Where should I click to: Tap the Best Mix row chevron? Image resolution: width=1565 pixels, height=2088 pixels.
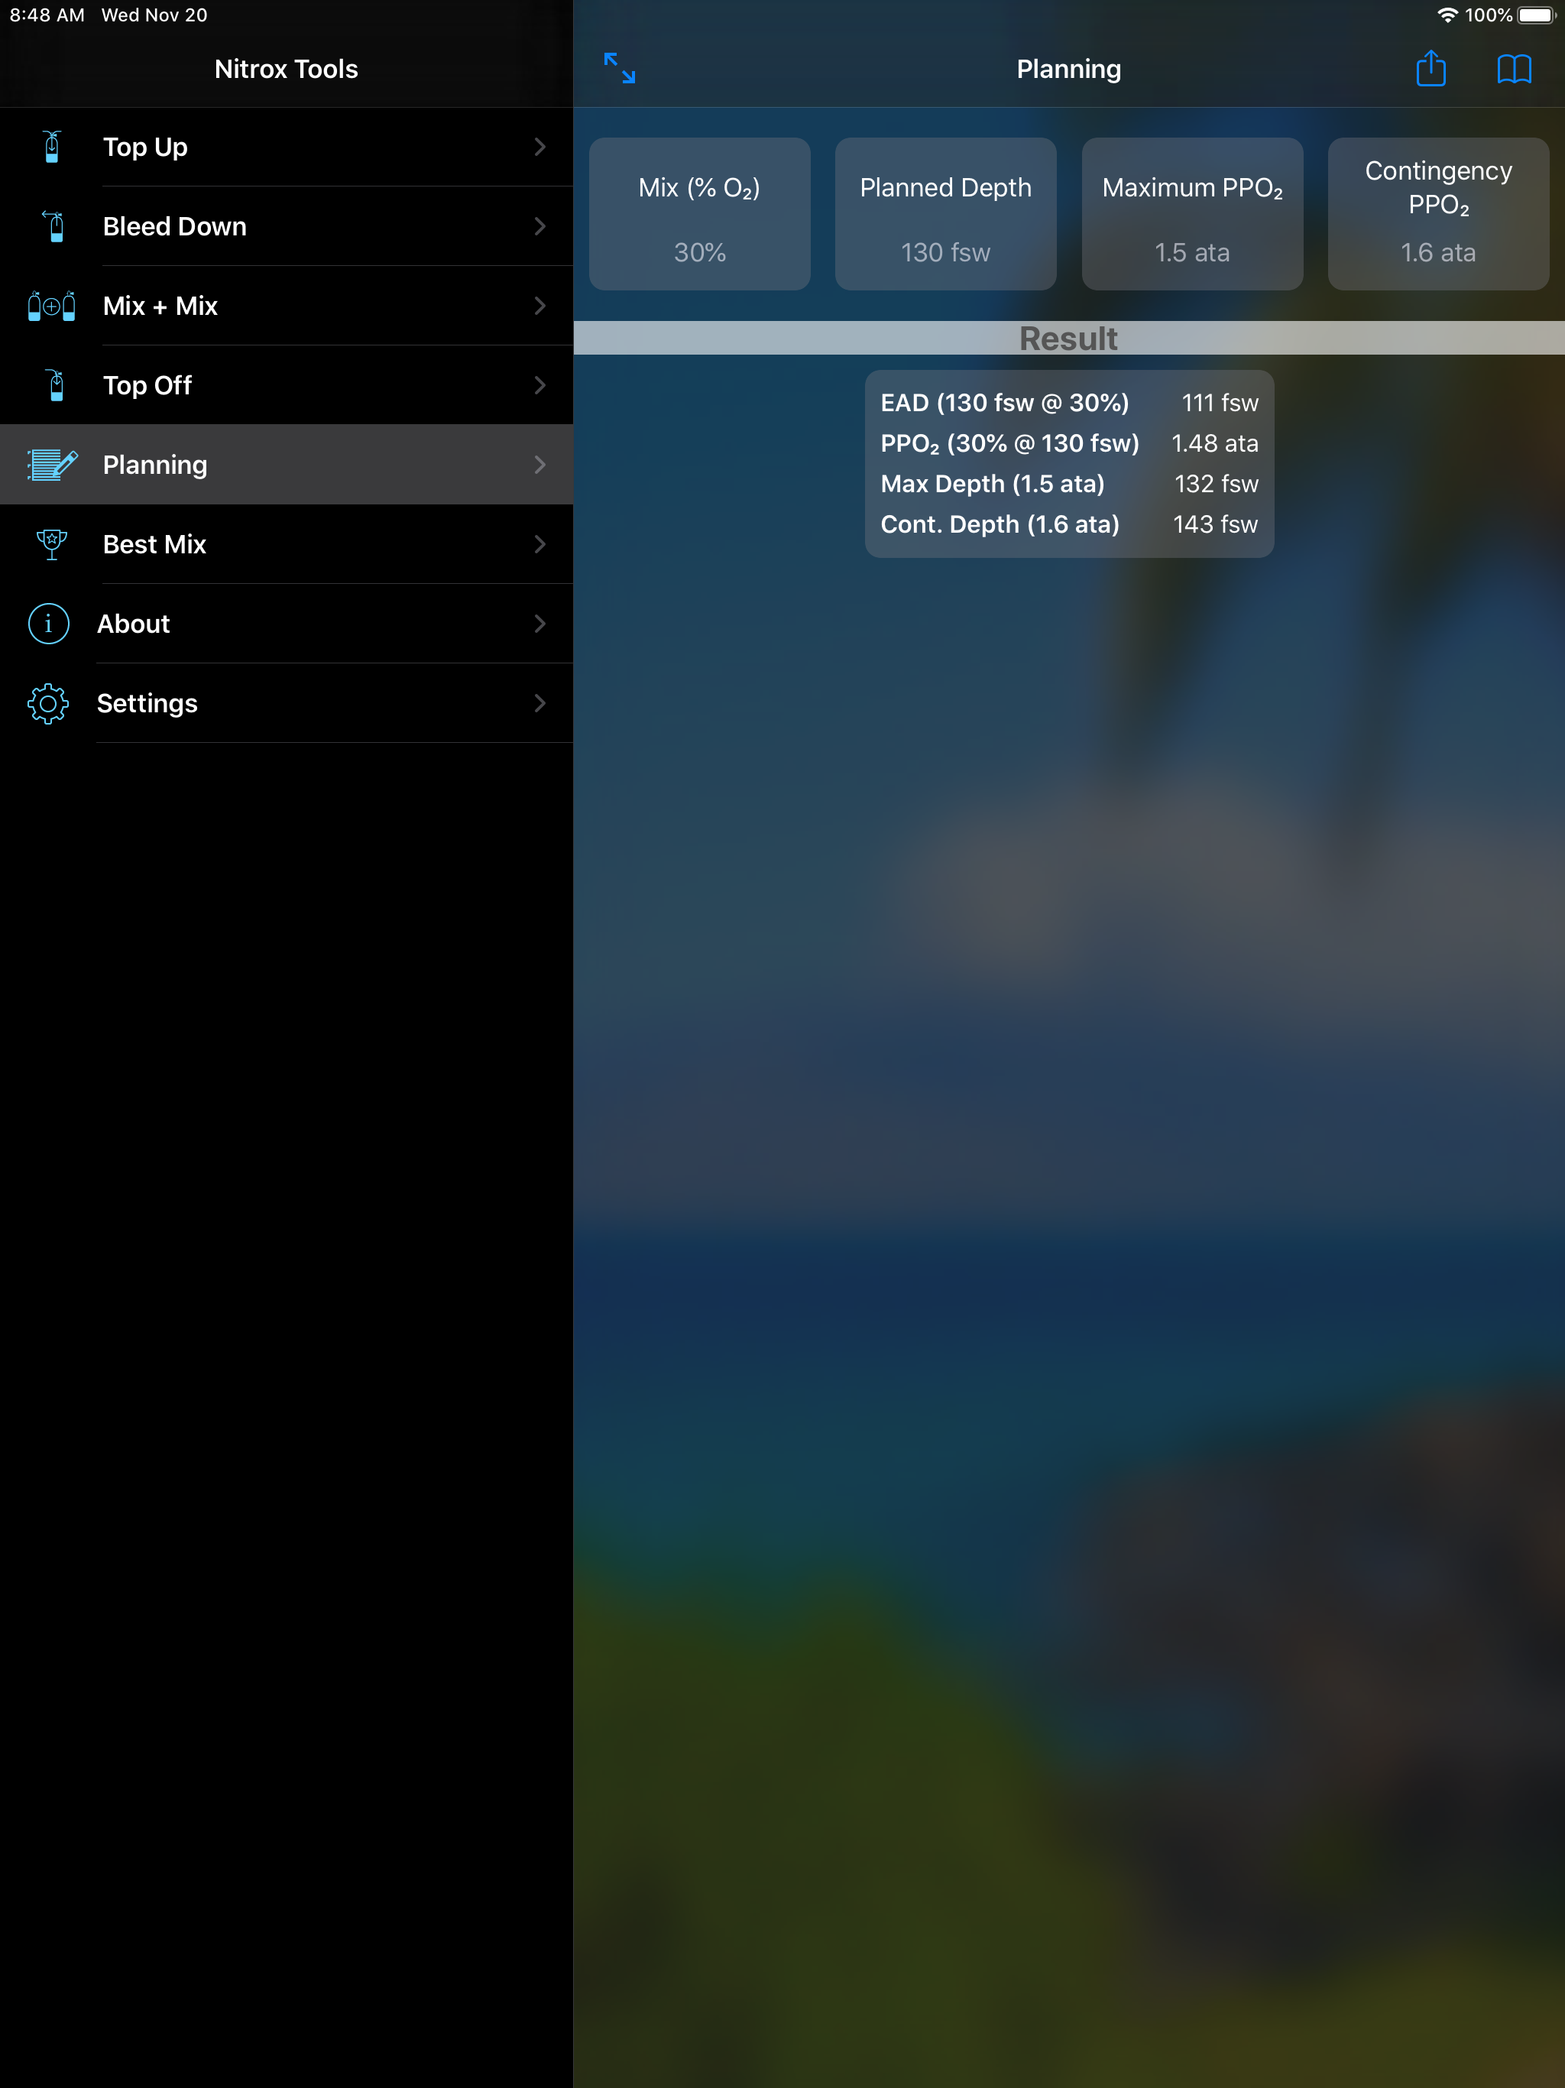click(x=540, y=545)
